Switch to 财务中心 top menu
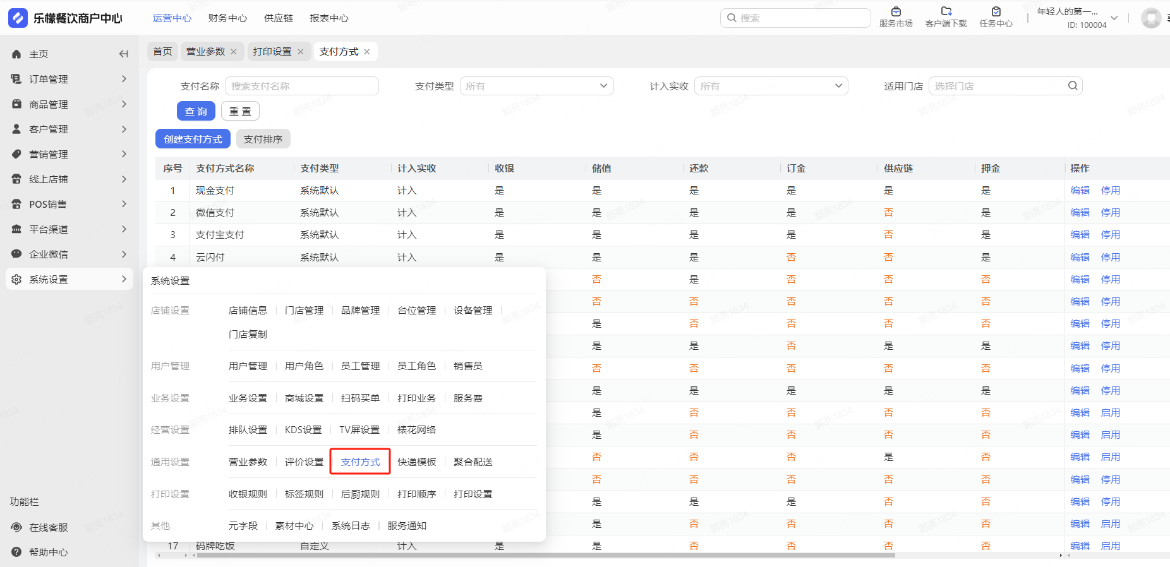 tap(227, 18)
